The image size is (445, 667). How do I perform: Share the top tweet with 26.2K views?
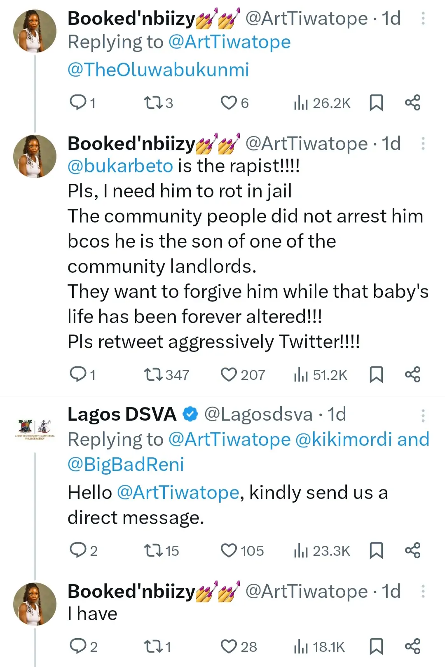(x=412, y=103)
